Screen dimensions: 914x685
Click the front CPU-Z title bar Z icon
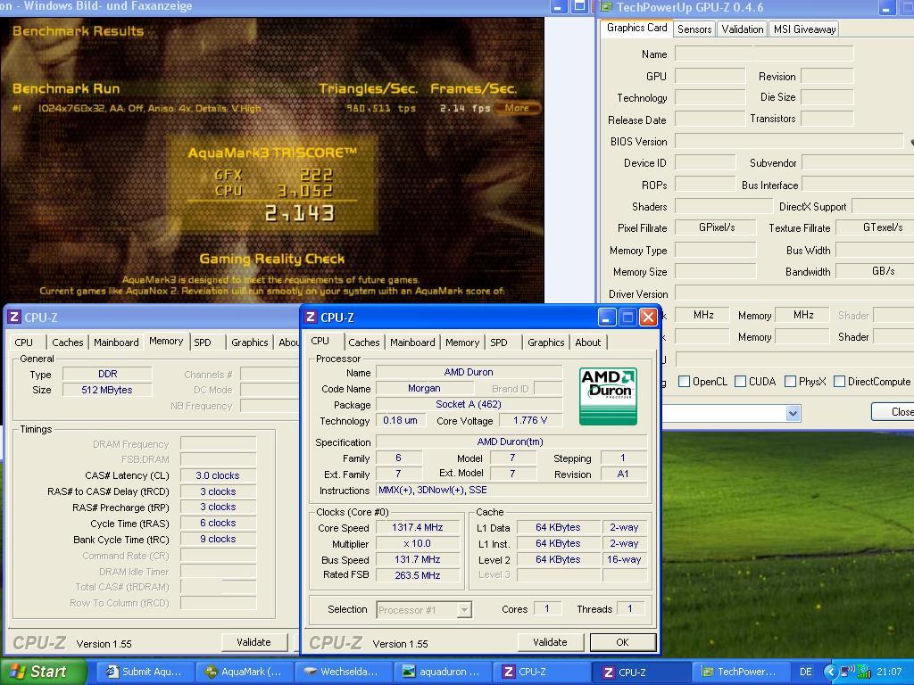click(x=311, y=317)
